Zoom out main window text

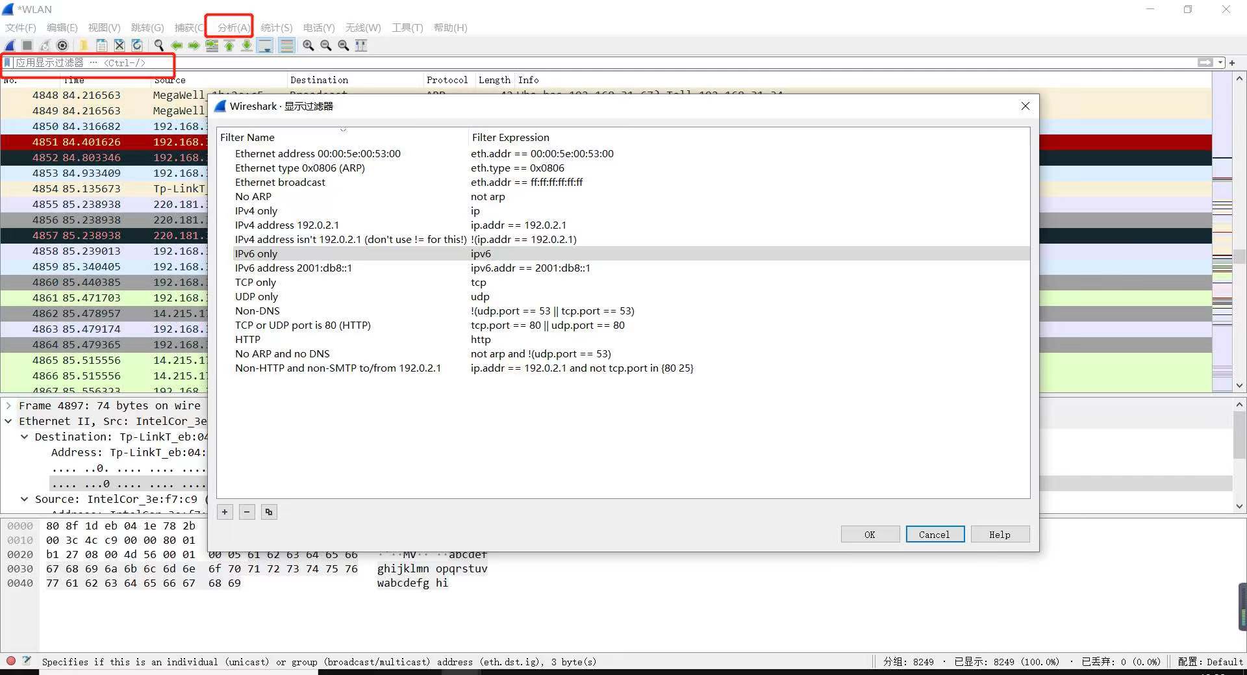tap(326, 45)
